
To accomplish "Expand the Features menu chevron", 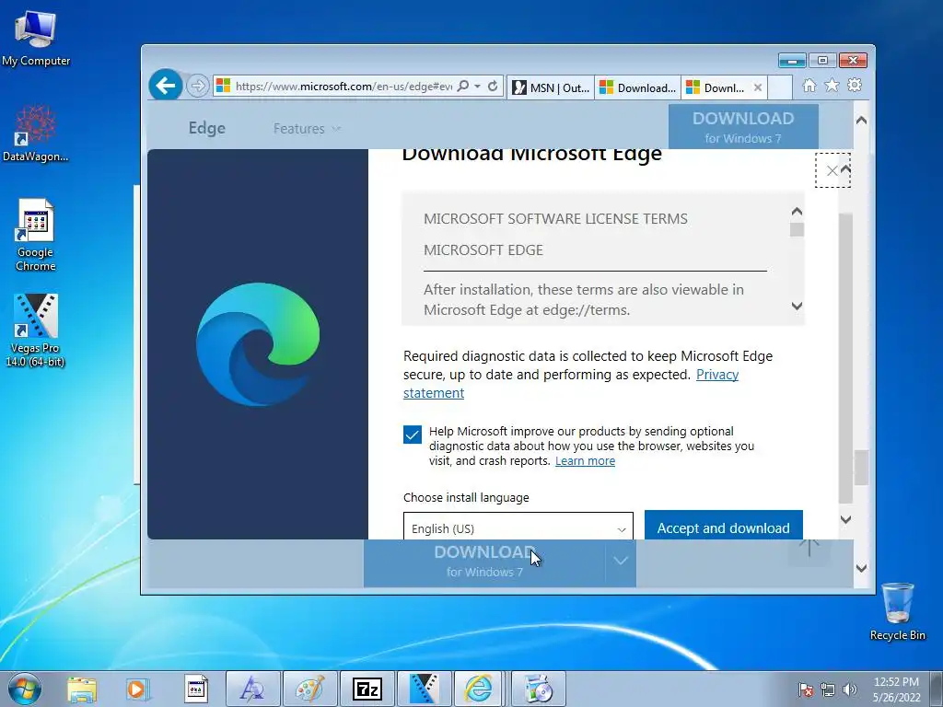I will pyautogui.click(x=337, y=129).
